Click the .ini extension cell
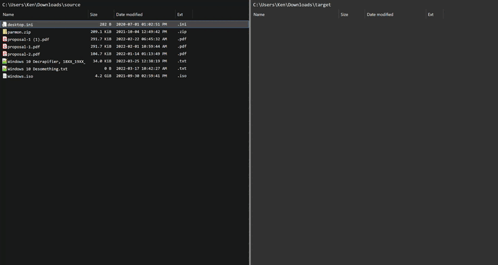The image size is (498, 265). click(182, 24)
